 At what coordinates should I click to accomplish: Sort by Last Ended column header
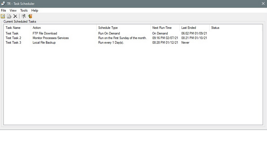click(194, 28)
